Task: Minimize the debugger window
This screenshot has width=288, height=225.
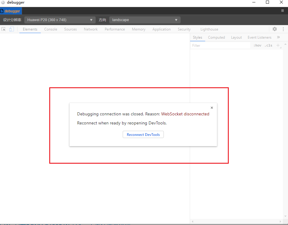Action: [254, 2]
